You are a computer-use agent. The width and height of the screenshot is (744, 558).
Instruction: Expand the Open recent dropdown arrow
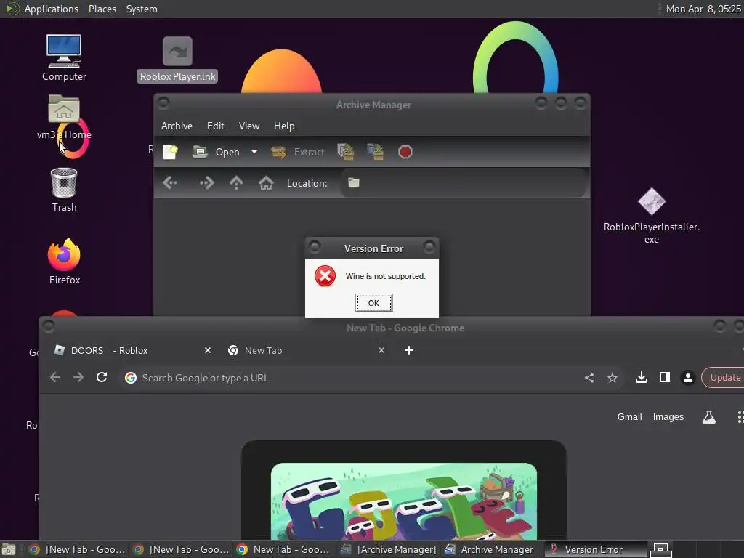pyautogui.click(x=254, y=152)
